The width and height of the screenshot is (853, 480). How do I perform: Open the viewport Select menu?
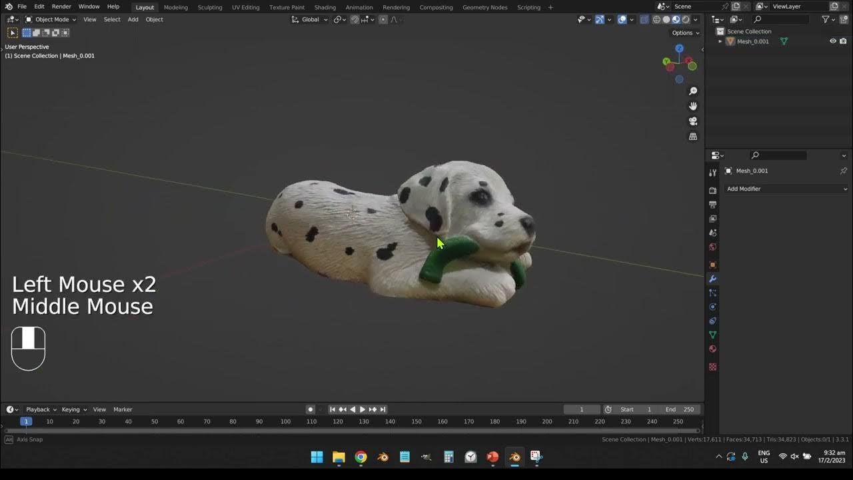pos(112,19)
